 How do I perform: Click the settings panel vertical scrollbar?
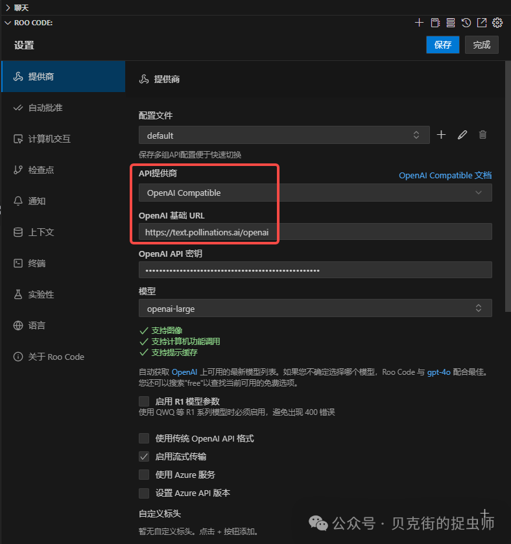coord(508,186)
